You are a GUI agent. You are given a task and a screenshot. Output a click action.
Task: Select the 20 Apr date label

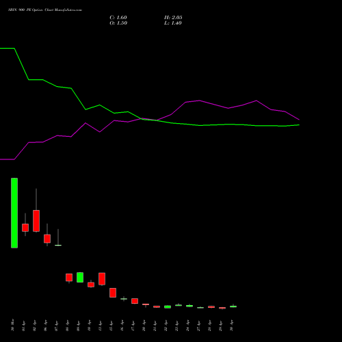point(144,326)
